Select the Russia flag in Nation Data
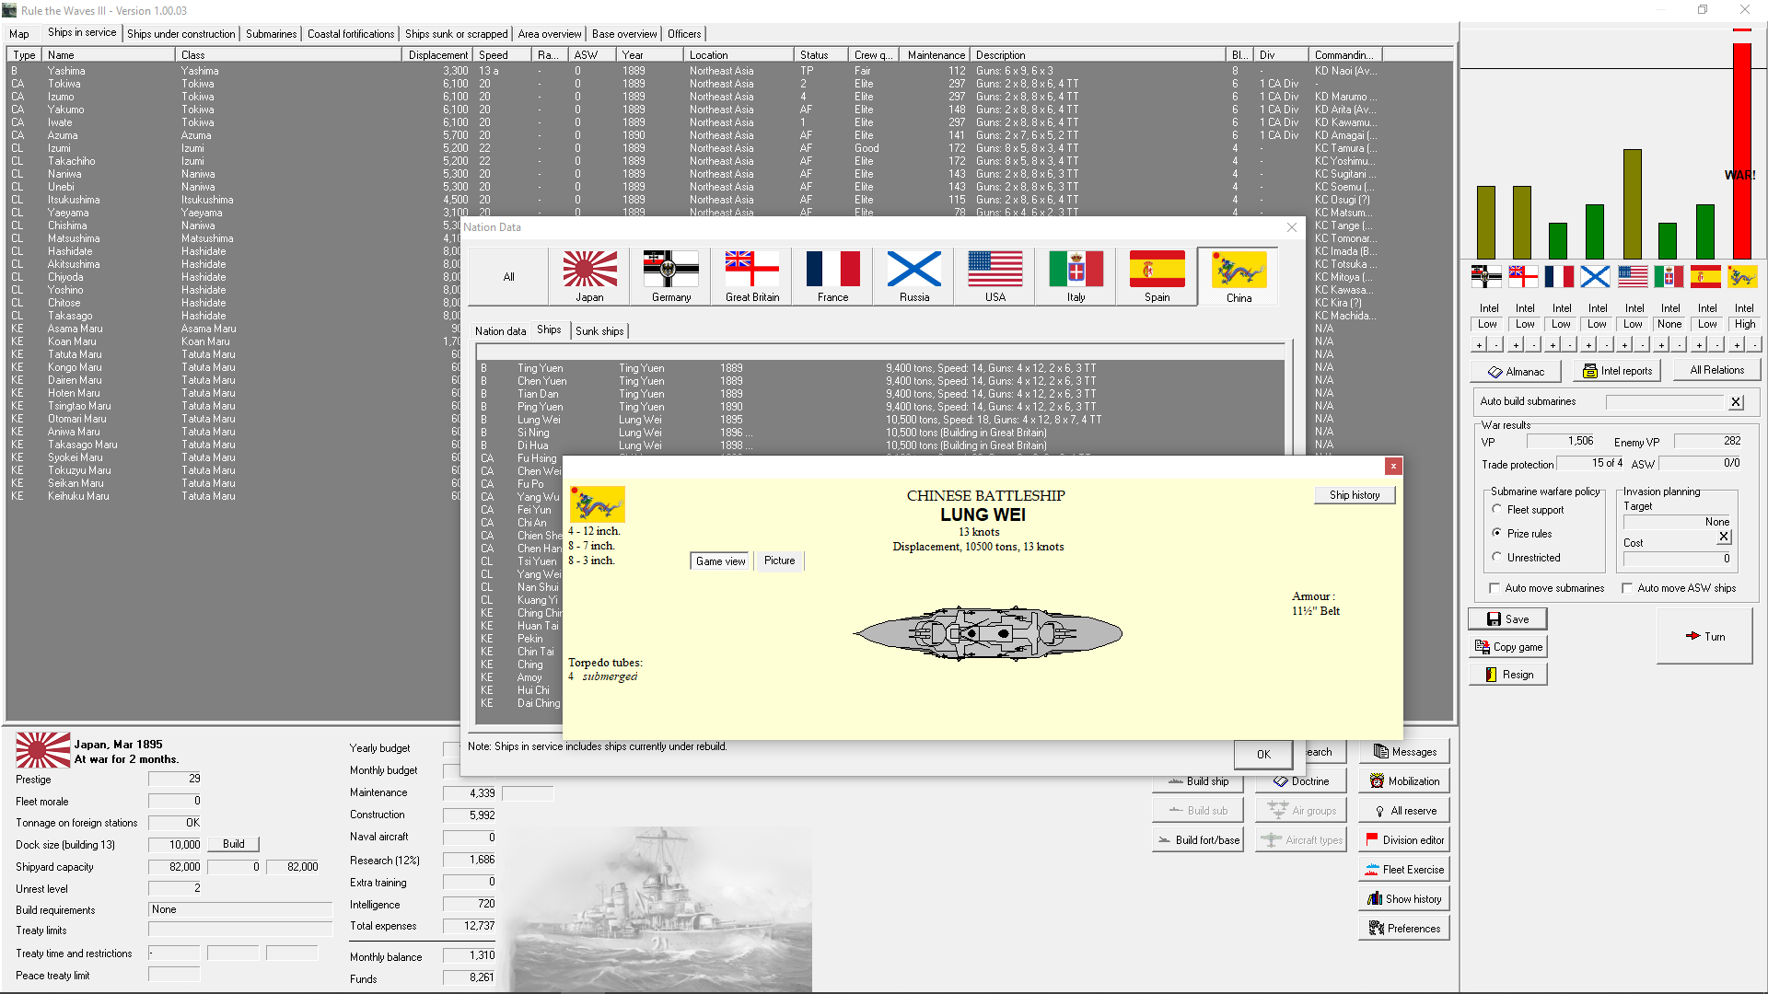Image resolution: width=1768 pixels, height=994 pixels. (x=913, y=276)
